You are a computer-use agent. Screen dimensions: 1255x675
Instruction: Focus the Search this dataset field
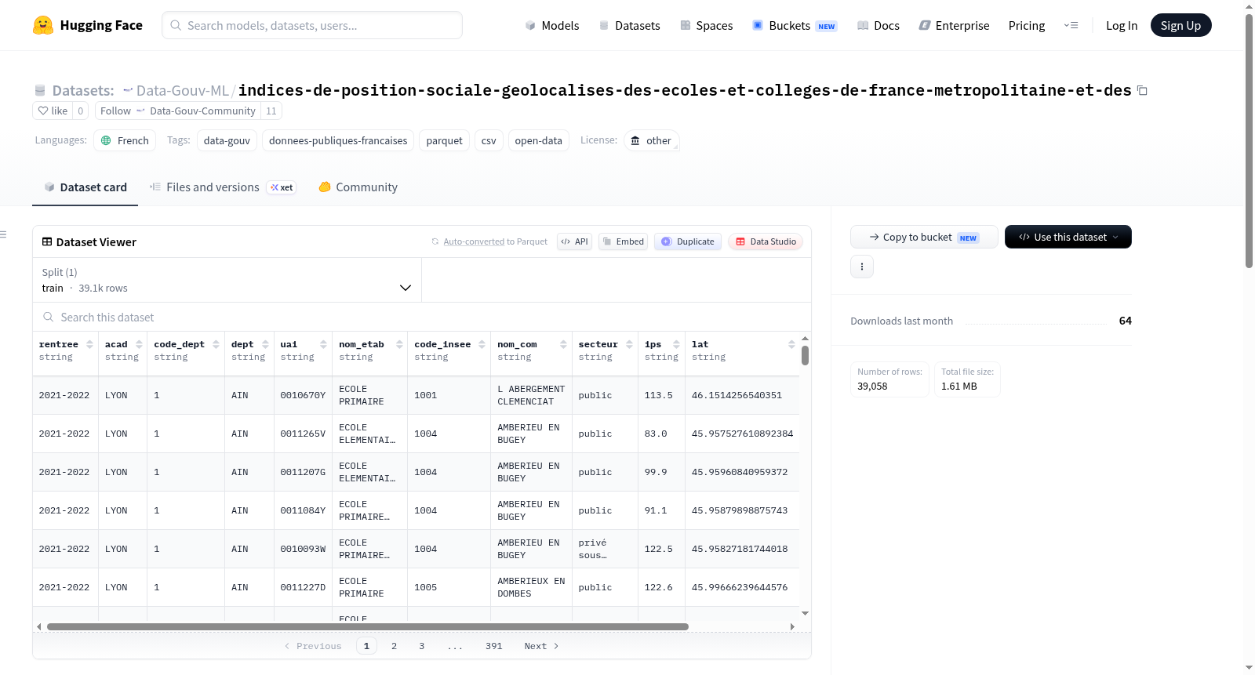(x=422, y=317)
